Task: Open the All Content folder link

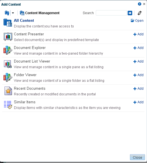Action: coord(24,20)
